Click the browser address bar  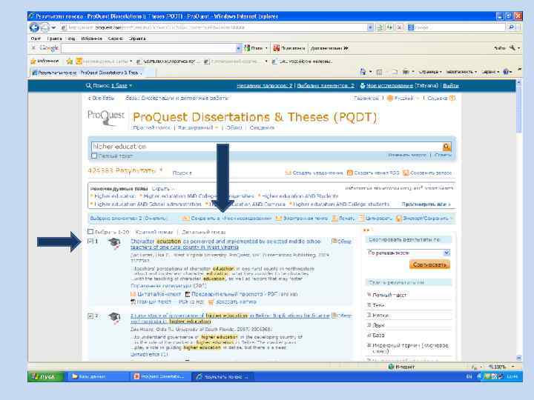214,27
